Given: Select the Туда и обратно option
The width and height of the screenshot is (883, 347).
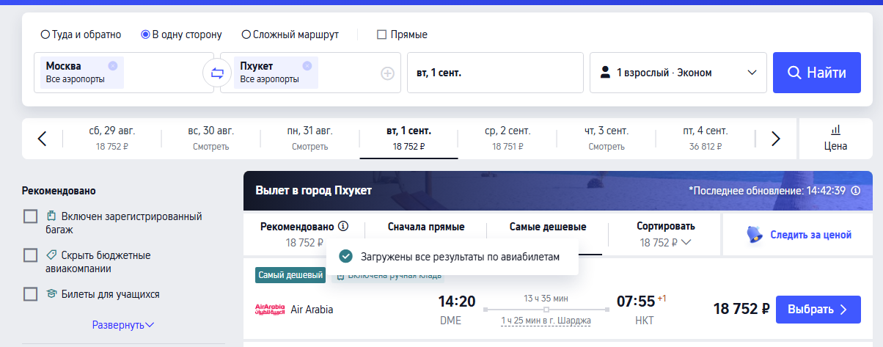Looking at the screenshot, I should [45, 34].
